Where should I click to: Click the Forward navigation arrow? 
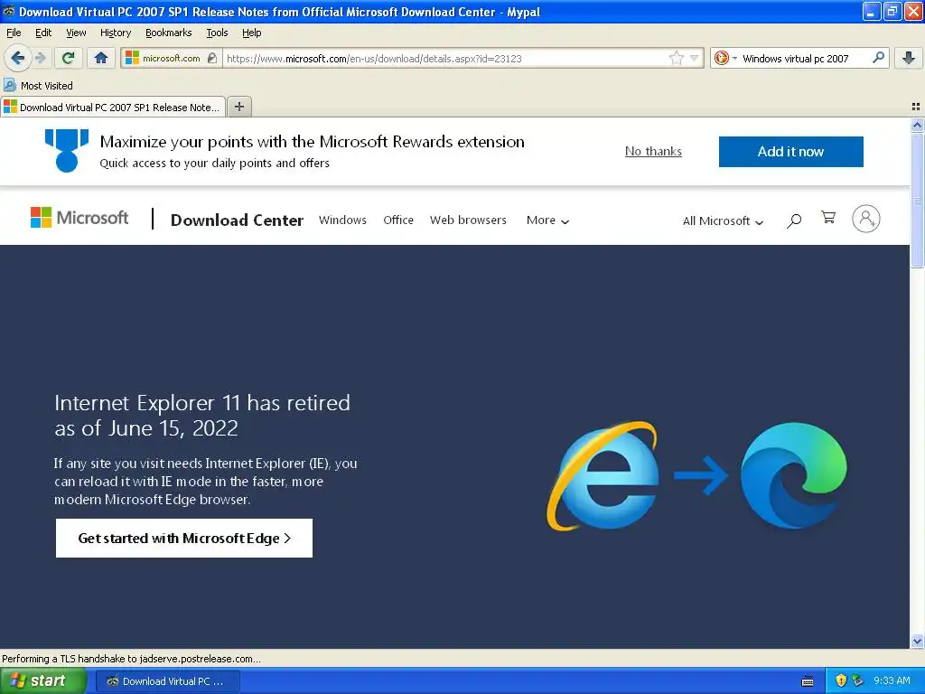(x=40, y=58)
